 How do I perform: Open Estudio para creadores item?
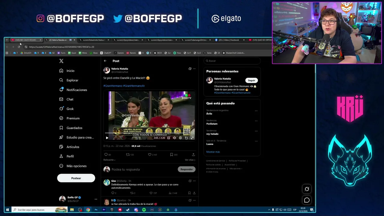coord(76,137)
